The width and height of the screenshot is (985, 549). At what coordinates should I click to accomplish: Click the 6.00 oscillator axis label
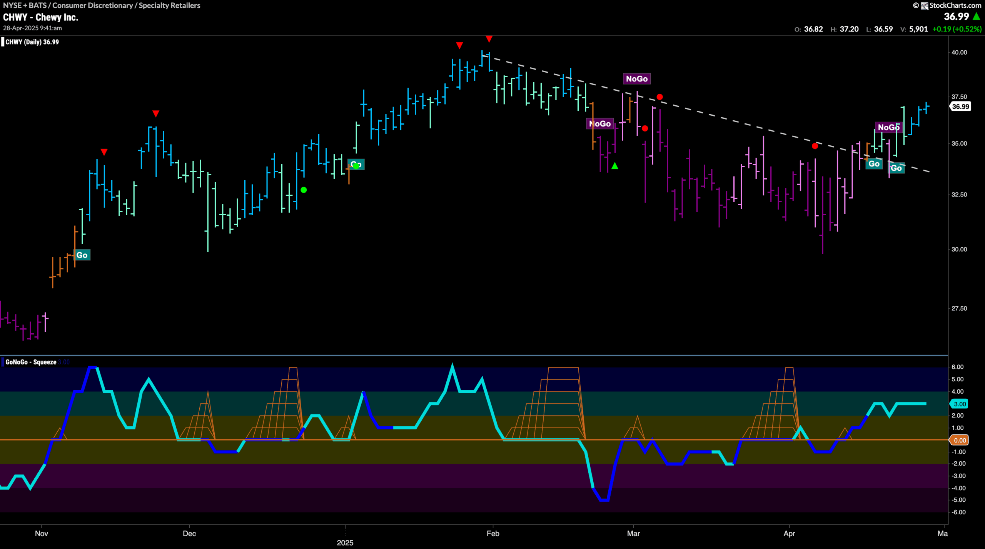(x=957, y=367)
